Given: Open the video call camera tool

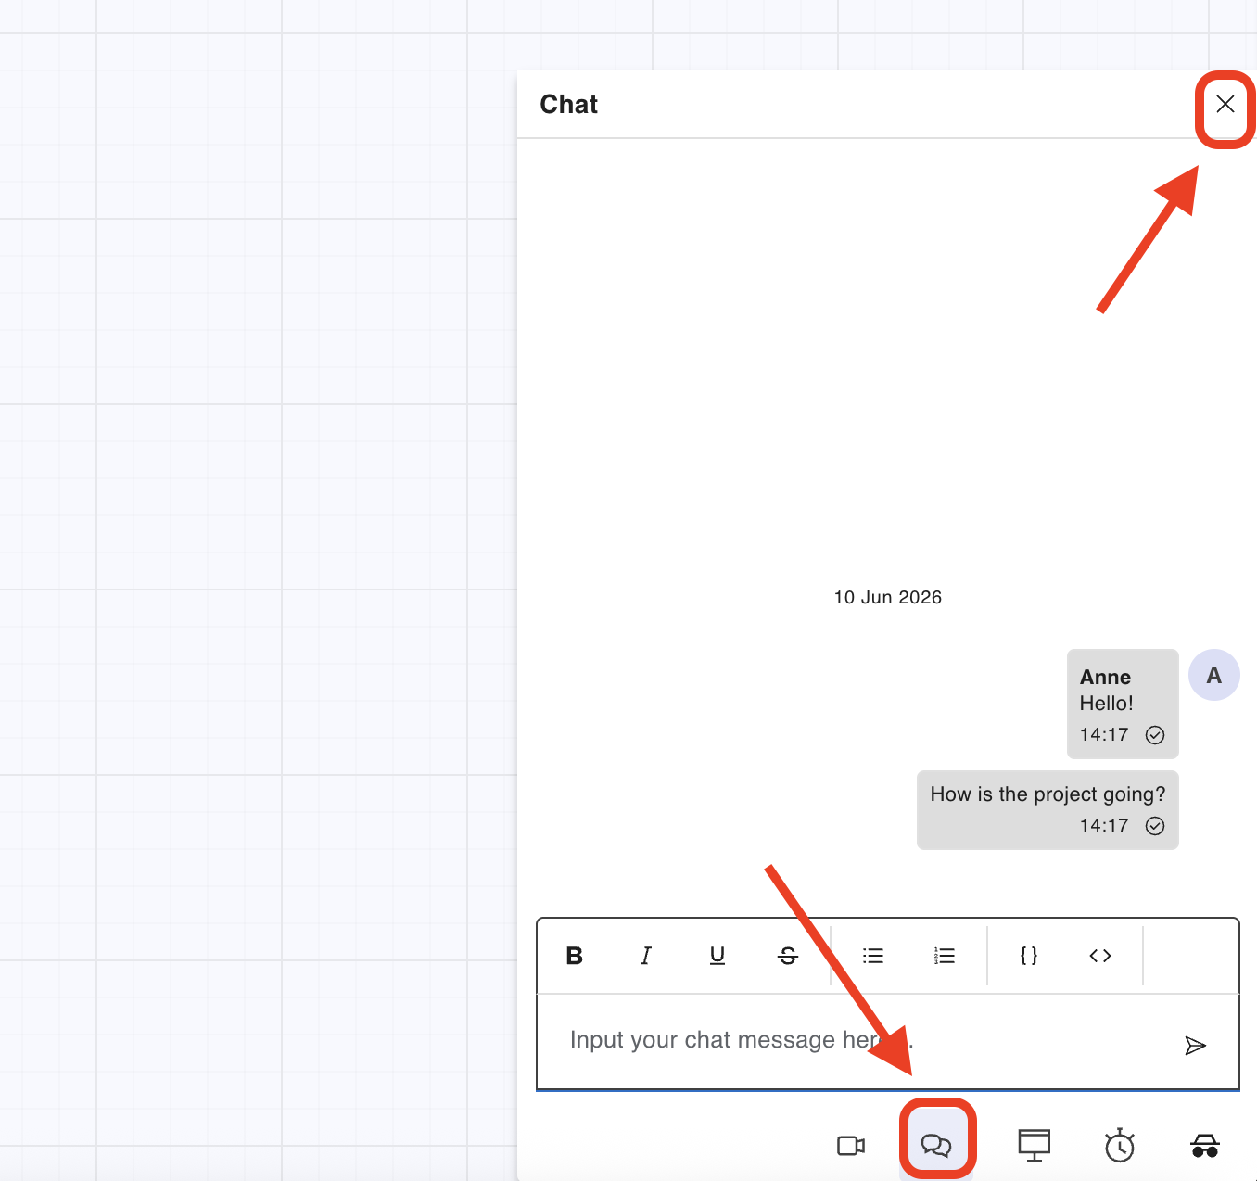Looking at the screenshot, I should pos(851,1146).
